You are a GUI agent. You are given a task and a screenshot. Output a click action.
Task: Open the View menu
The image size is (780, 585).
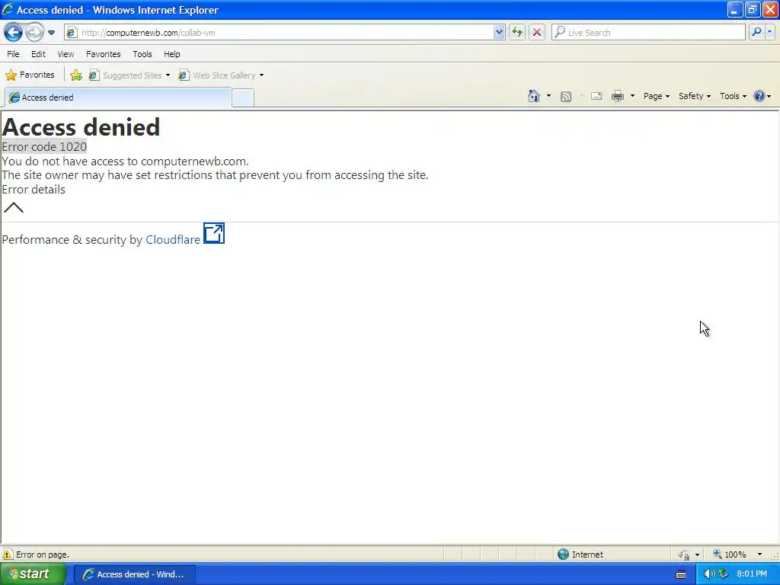click(66, 54)
